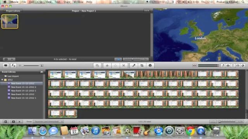Play project full screen
The height and width of the screenshot is (139, 248).
(x=6, y=59)
